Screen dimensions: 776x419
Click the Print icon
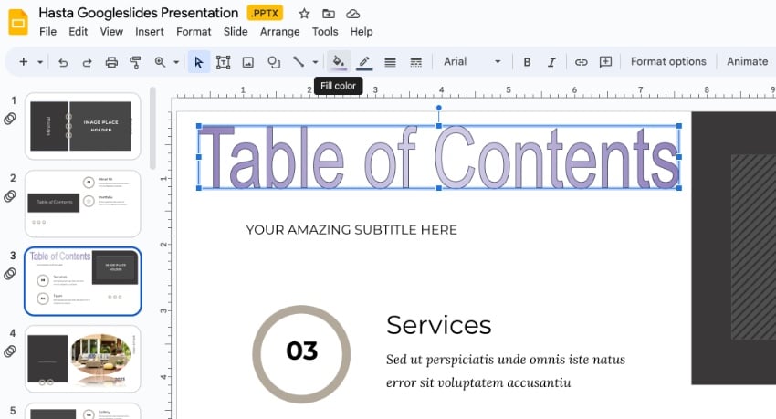point(111,62)
